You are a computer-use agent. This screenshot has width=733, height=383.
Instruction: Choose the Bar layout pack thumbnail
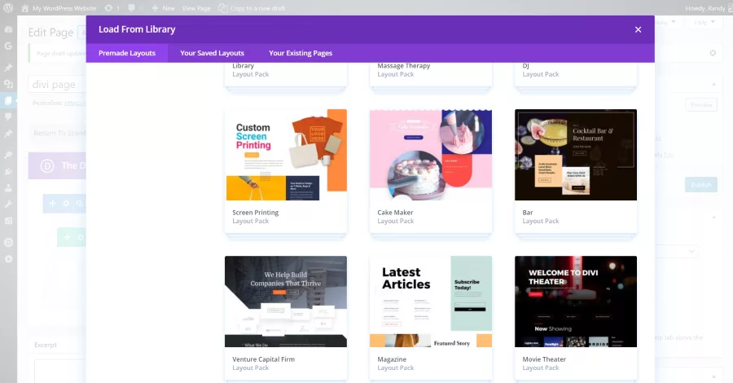(x=576, y=155)
